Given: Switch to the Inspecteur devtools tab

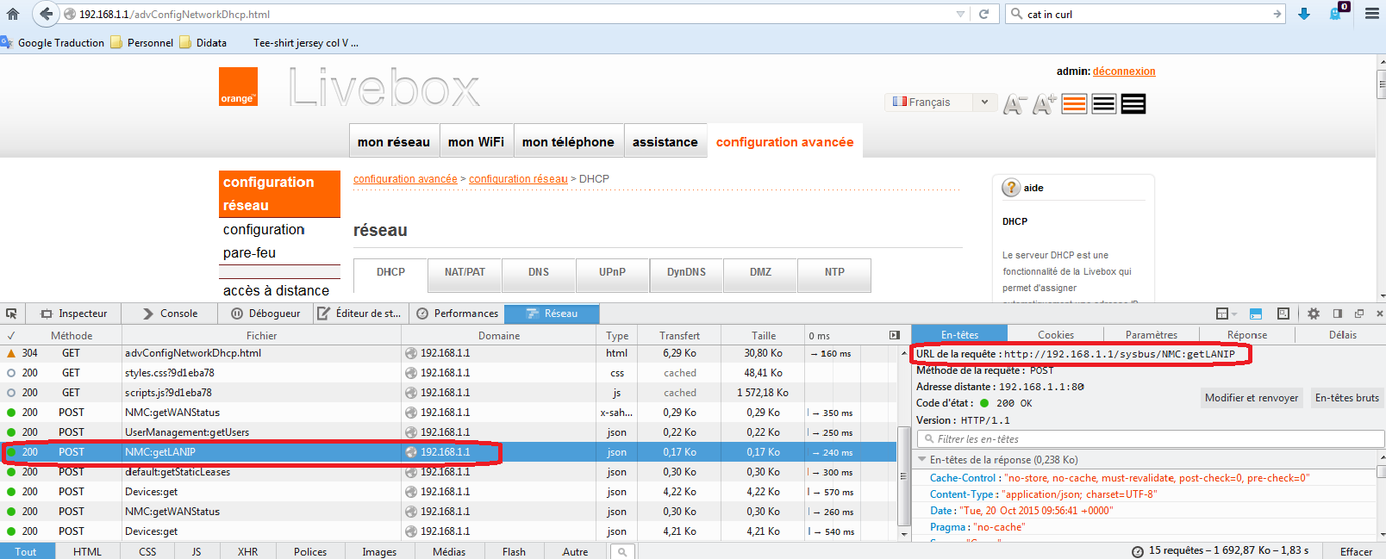Looking at the screenshot, I should pos(74,314).
